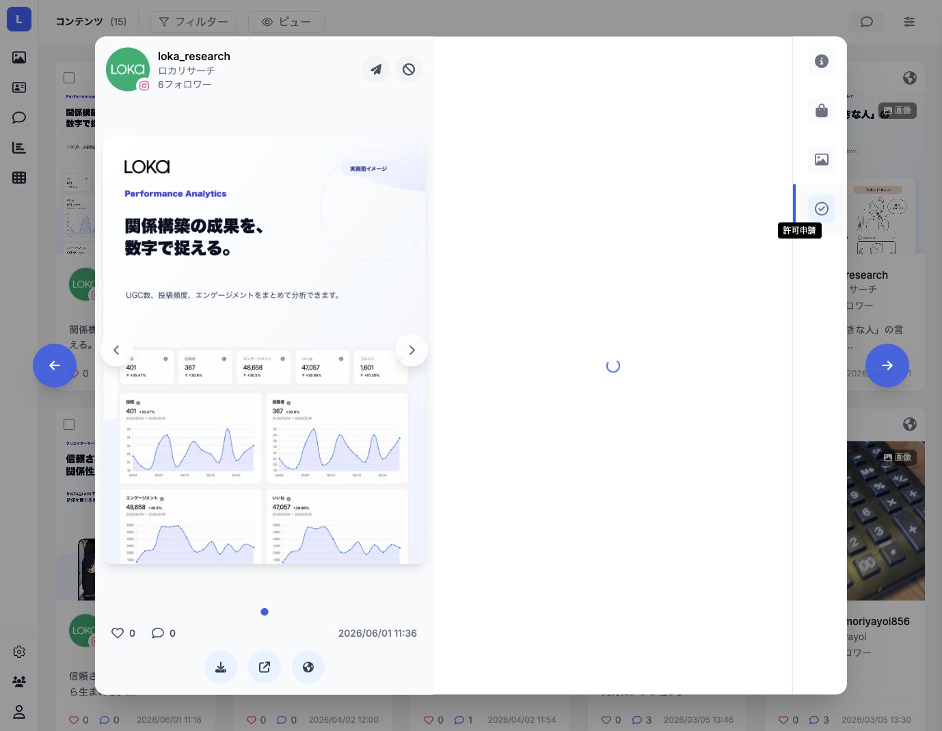This screenshot has width=942, height=731.
Task: Tick checkbox on second row content card
Action: [69, 424]
